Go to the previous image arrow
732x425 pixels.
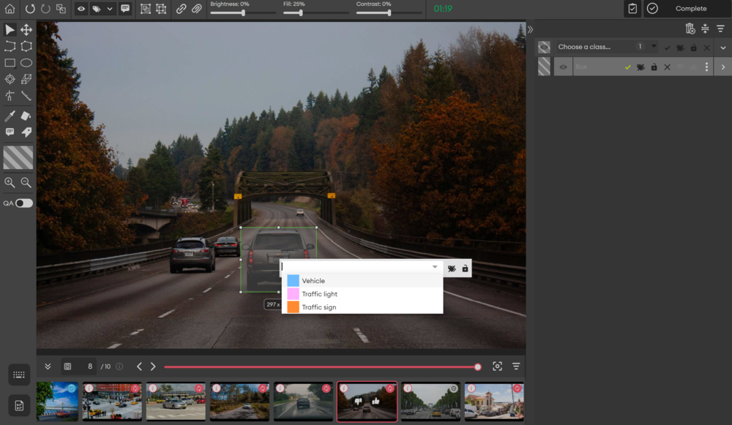139,366
